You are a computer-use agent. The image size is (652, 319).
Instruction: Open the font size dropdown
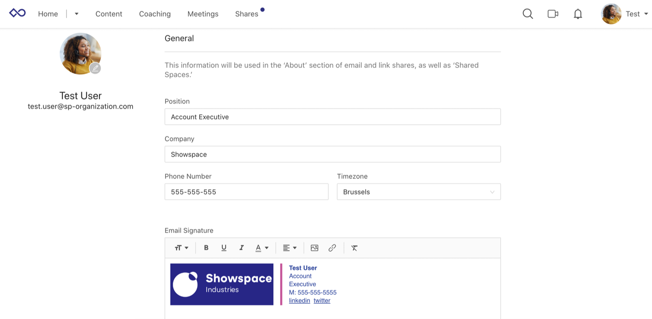click(x=181, y=248)
